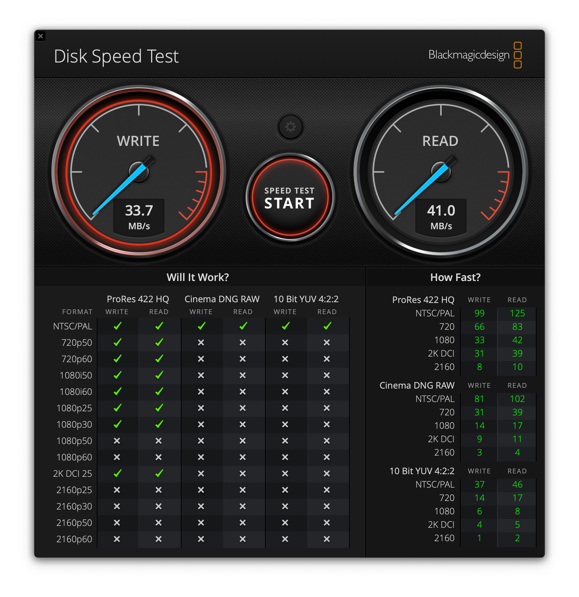Close the Disk Speed Test window
This screenshot has height=597, width=579.
point(41,36)
